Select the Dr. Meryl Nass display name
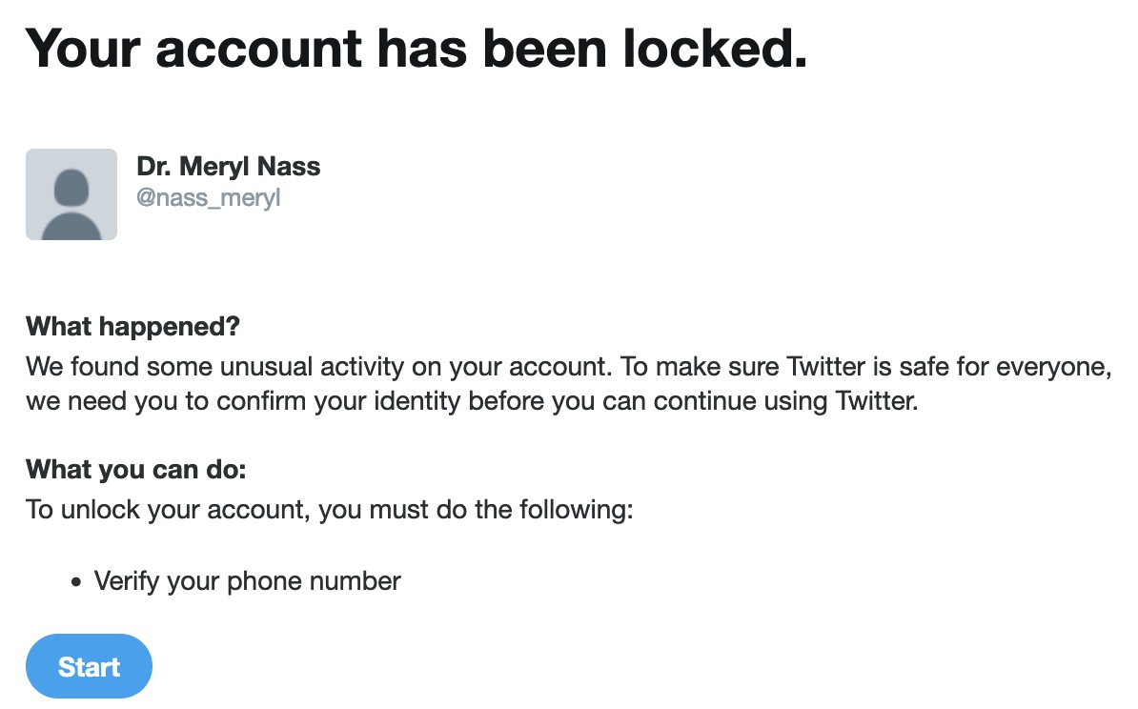This screenshot has width=1138, height=709. coord(229,167)
